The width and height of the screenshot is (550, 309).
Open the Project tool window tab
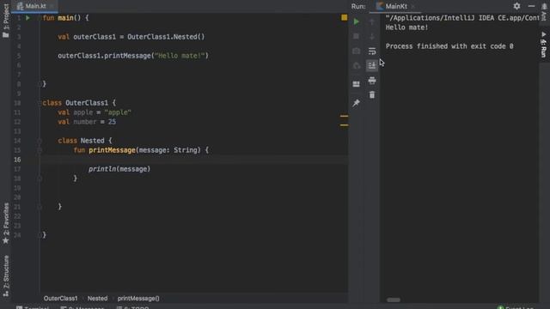pyautogui.click(x=6, y=21)
